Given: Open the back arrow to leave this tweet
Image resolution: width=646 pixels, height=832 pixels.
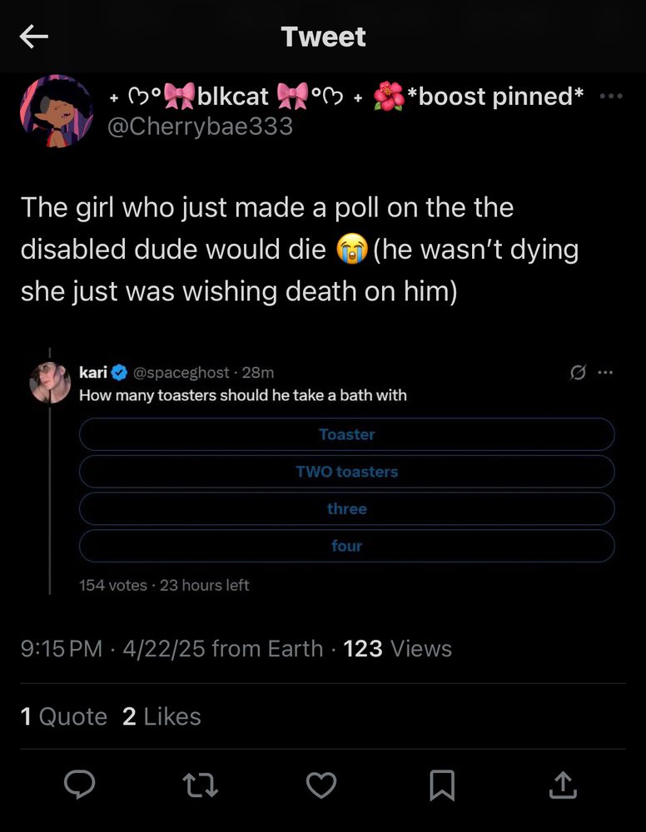Looking at the screenshot, I should [34, 37].
